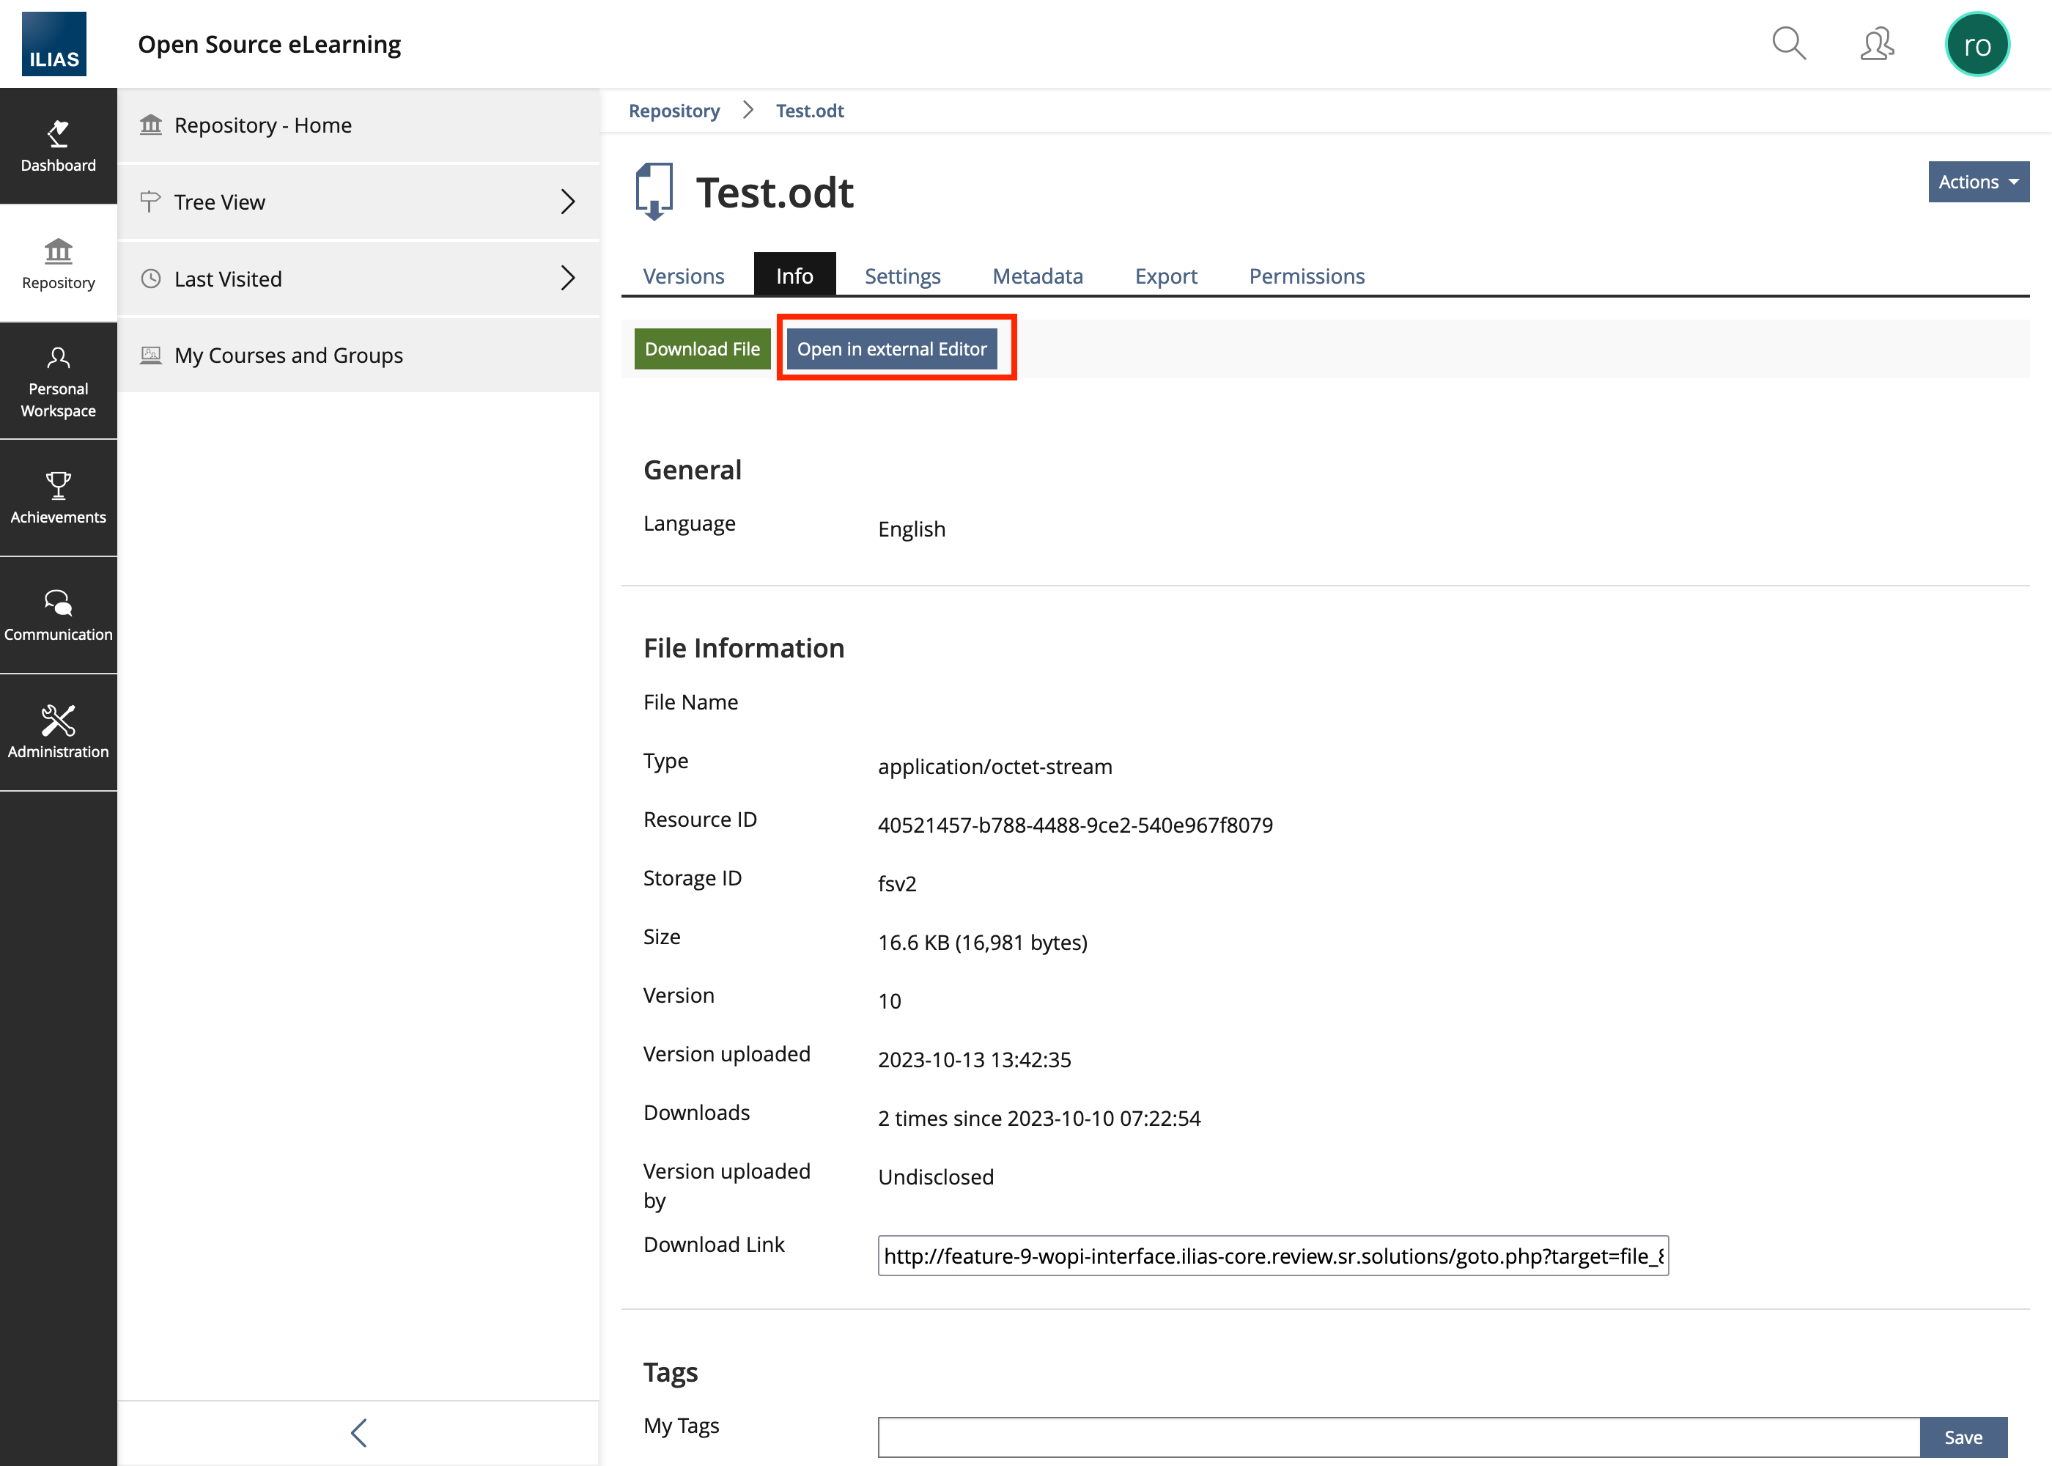Screen dimensions: 2052x1466
Task: Open Administration tools item
Action: pyautogui.click(x=58, y=732)
